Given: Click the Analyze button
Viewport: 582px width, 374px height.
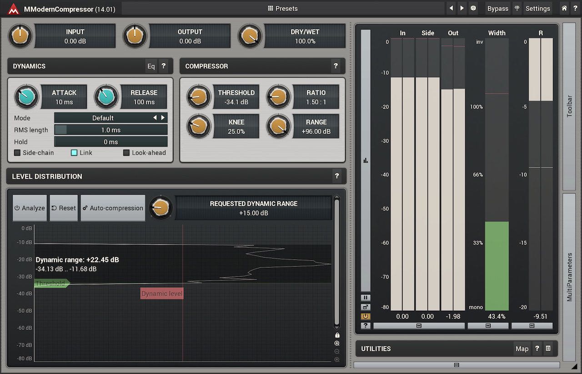Looking at the screenshot, I should pos(30,208).
